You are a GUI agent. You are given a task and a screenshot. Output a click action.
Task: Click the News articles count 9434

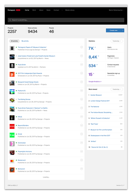[x=33, y=32]
